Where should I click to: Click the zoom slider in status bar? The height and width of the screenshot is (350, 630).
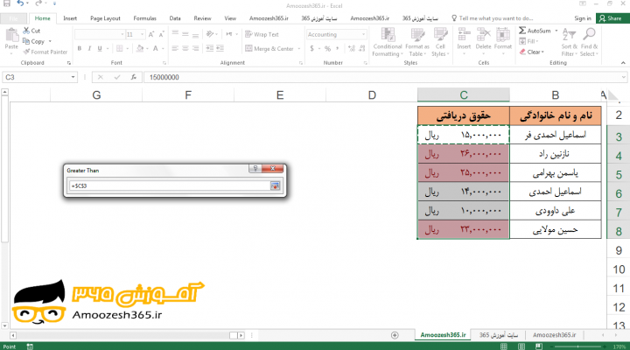point(579,346)
